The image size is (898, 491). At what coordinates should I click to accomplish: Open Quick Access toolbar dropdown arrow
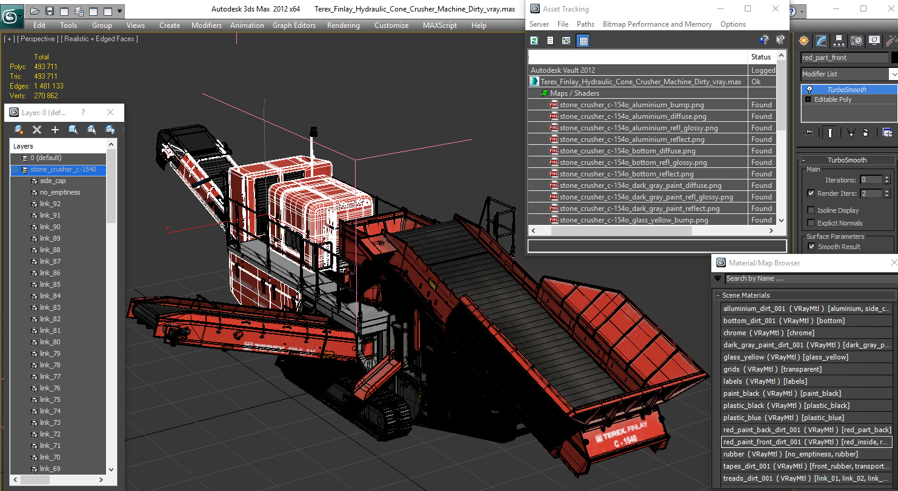pos(120,11)
